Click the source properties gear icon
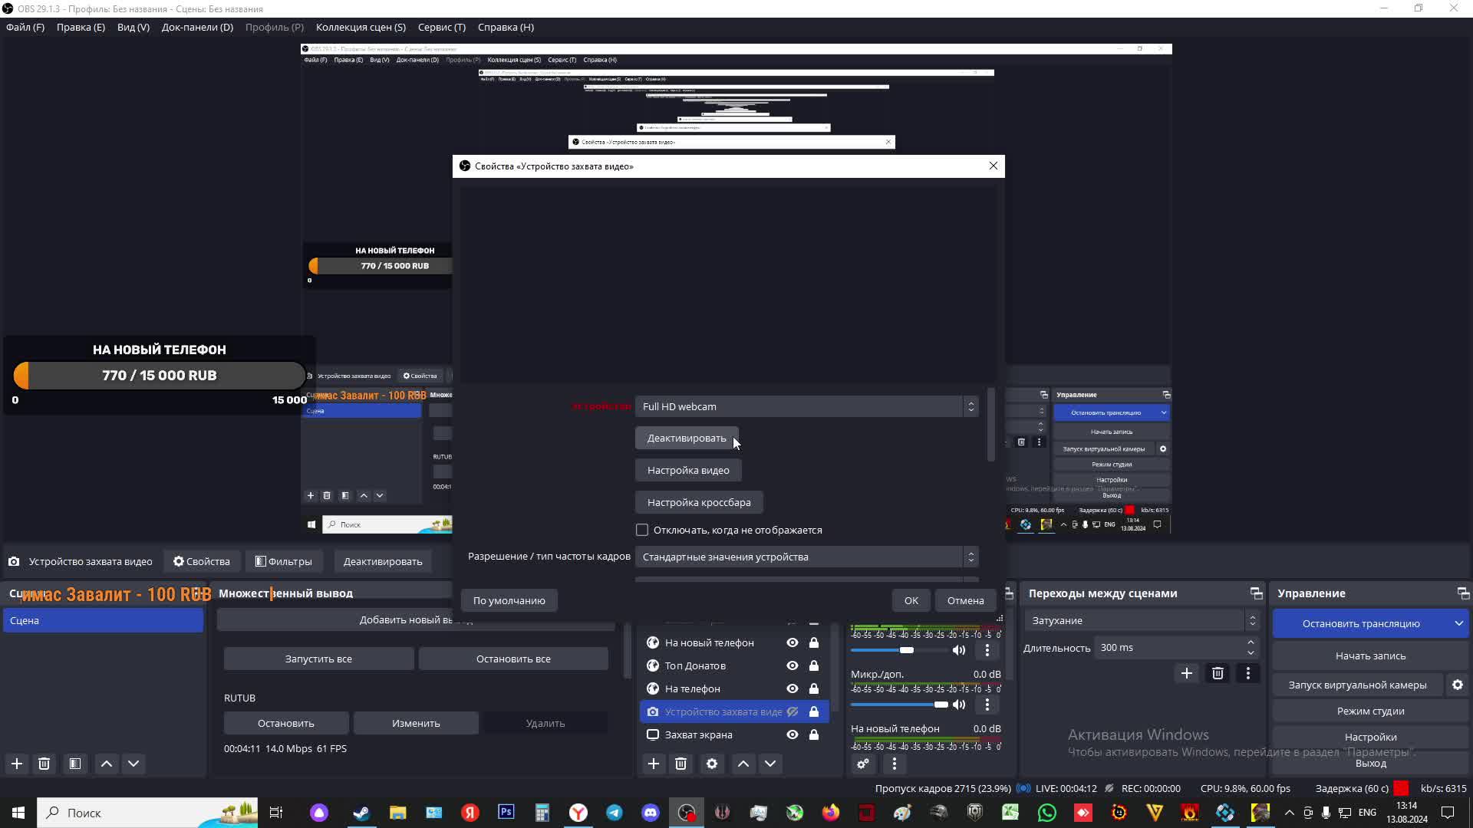The width and height of the screenshot is (1473, 828). tap(712, 764)
